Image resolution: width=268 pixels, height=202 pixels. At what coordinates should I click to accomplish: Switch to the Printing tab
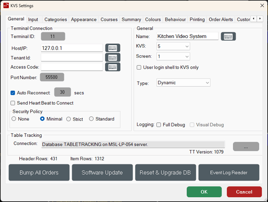pos(197,20)
